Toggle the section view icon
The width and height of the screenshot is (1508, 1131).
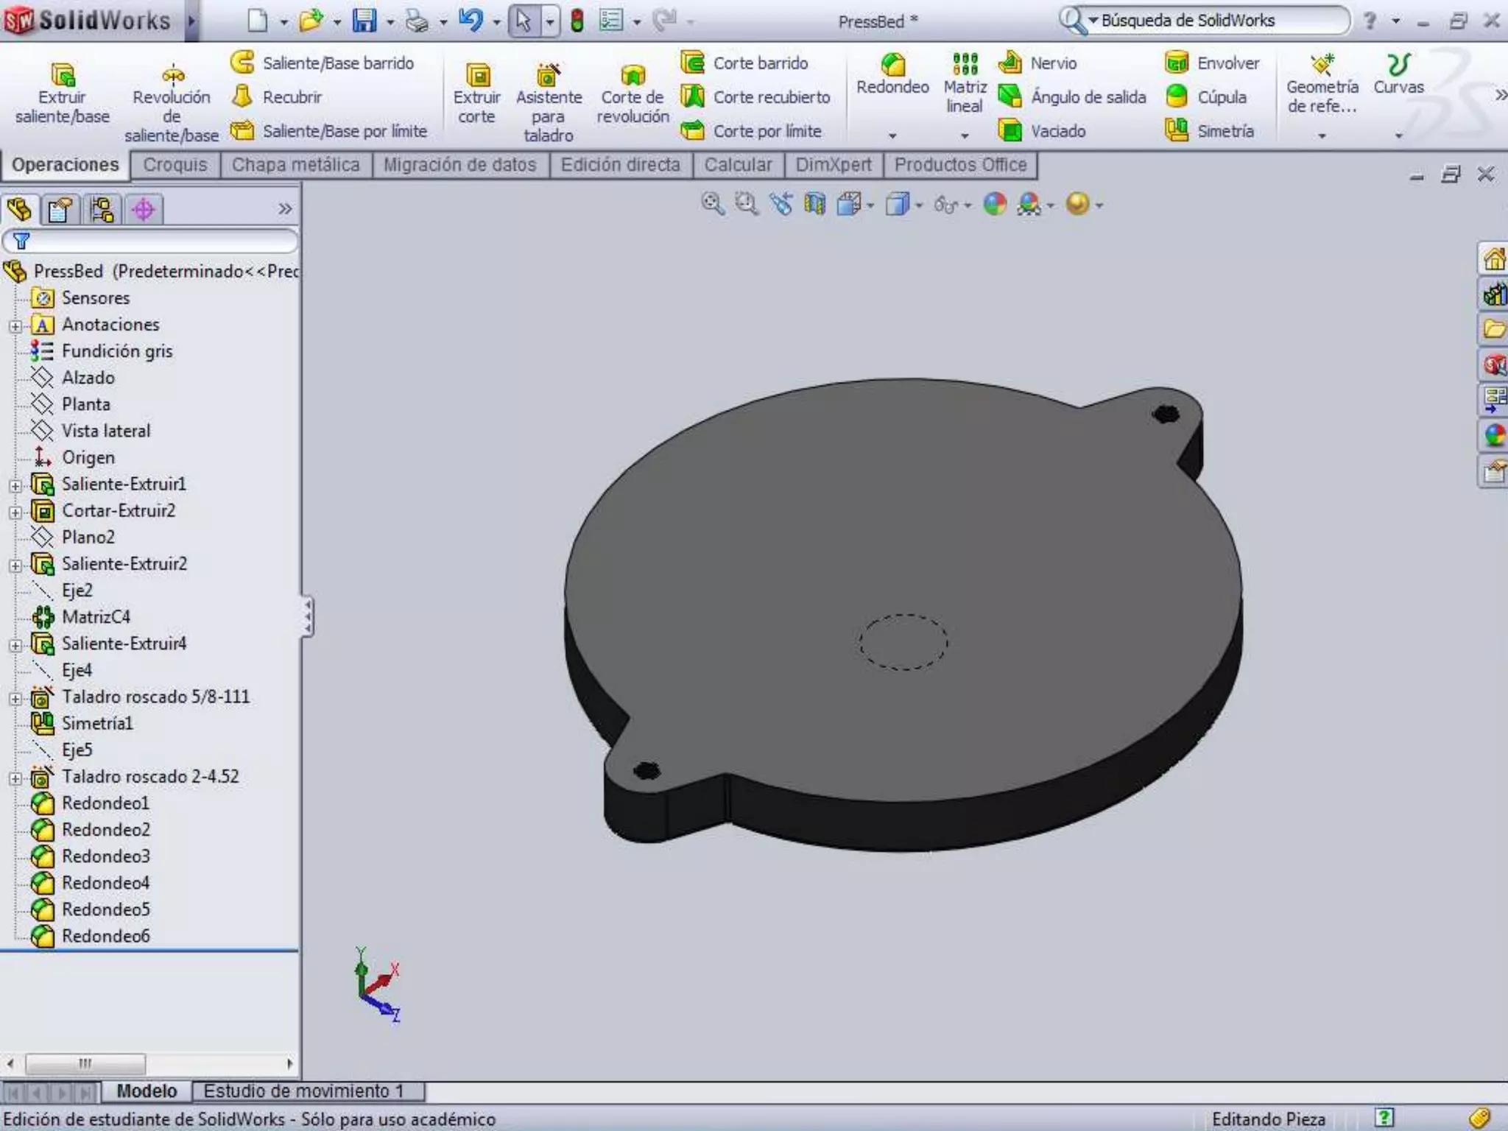[814, 204]
